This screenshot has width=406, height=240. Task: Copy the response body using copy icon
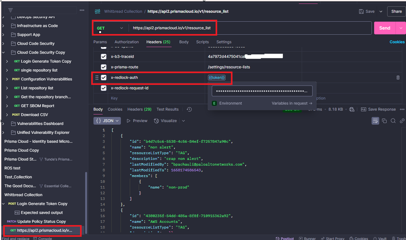(384, 121)
